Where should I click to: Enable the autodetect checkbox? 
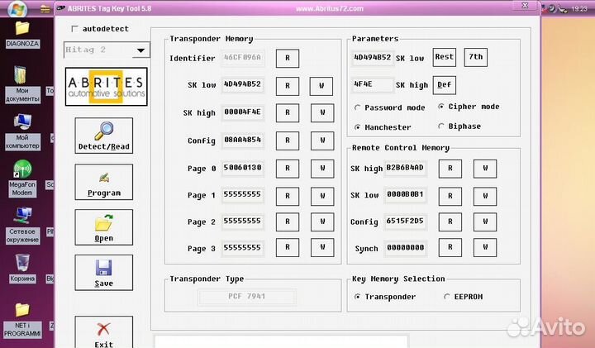click(x=76, y=29)
